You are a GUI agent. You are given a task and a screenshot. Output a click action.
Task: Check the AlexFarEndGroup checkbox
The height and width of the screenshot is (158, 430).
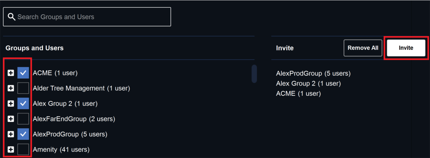pyautogui.click(x=23, y=119)
